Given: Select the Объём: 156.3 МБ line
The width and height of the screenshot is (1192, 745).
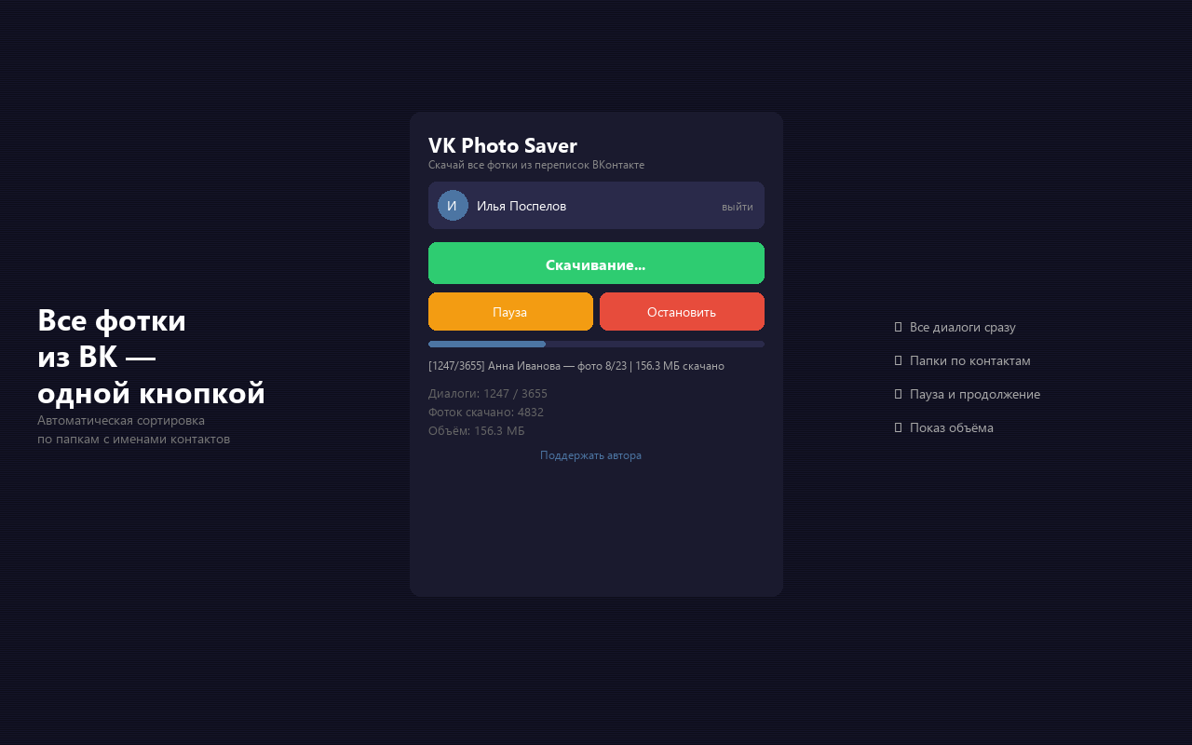Looking at the screenshot, I should (477, 431).
